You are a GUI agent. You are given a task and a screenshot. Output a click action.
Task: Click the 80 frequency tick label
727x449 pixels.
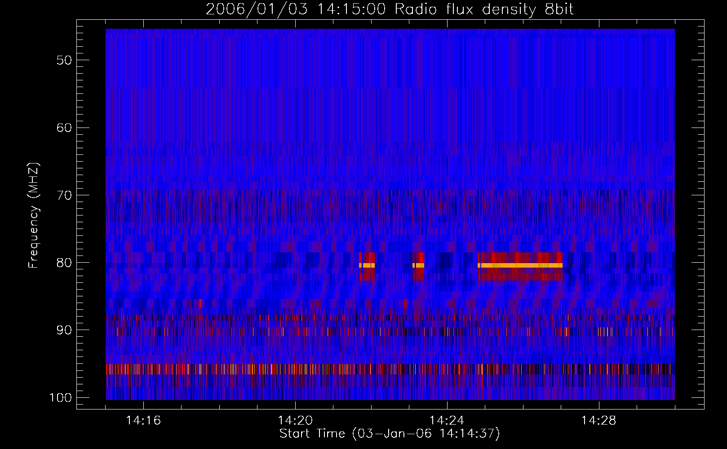[x=64, y=263]
